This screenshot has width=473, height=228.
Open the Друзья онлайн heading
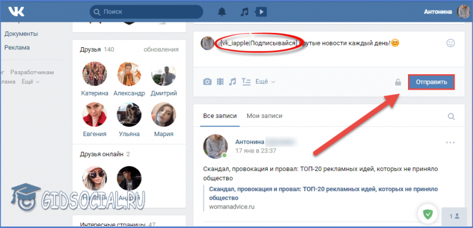click(x=105, y=154)
